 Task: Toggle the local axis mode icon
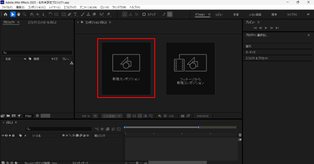[x=125, y=14]
